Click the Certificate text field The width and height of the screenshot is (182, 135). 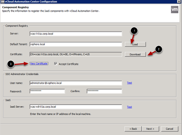click(x=76, y=54)
